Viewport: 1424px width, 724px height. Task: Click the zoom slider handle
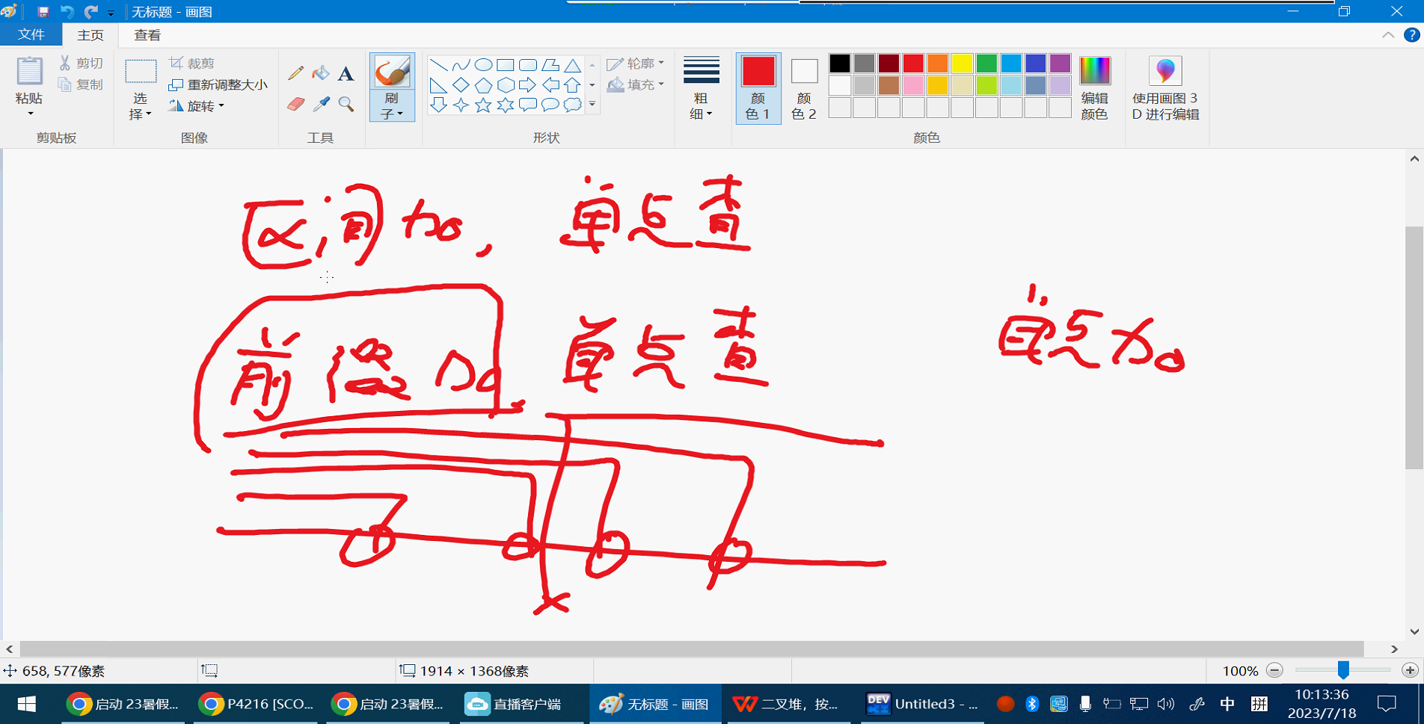[x=1343, y=670]
